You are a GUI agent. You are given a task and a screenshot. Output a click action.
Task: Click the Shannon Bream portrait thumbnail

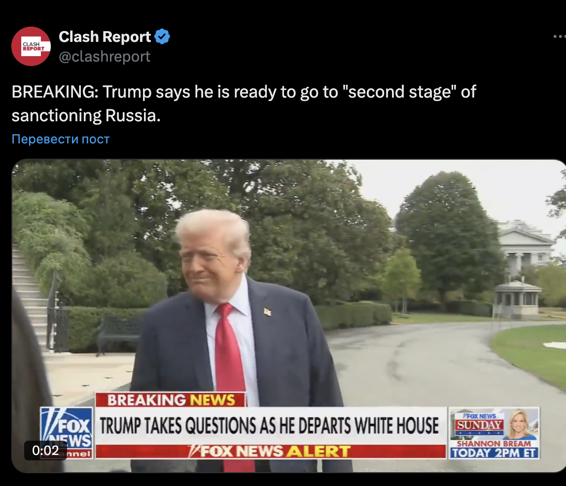[520, 424]
